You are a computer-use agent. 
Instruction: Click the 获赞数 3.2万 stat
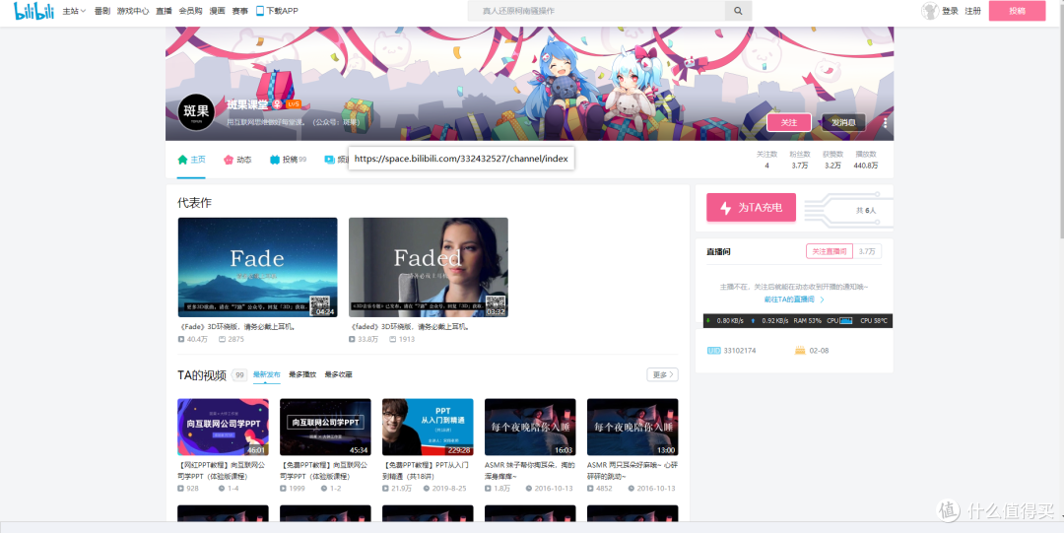[x=832, y=160]
